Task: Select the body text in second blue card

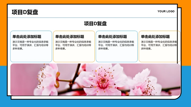Action: click(x=116, y=45)
